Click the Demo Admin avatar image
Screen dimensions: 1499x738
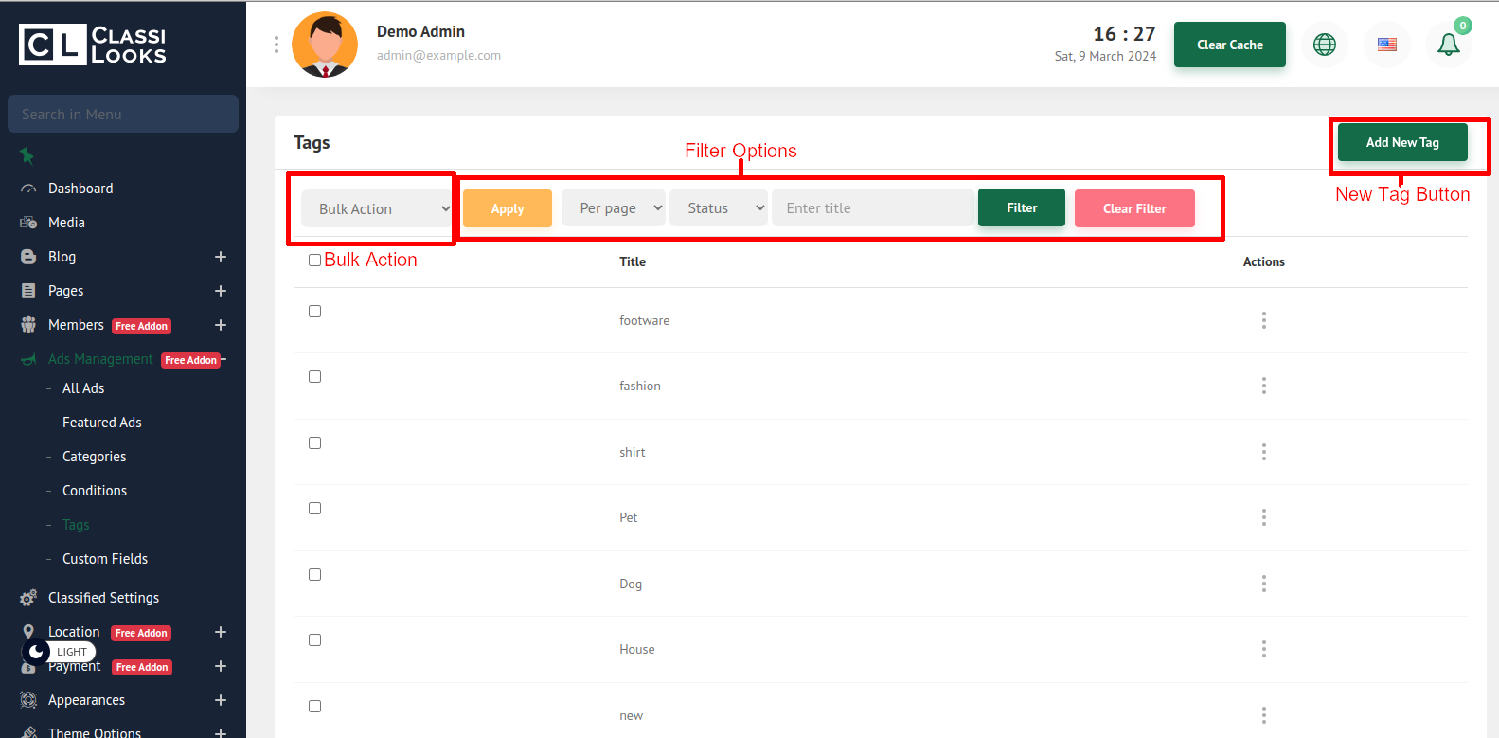coord(325,45)
